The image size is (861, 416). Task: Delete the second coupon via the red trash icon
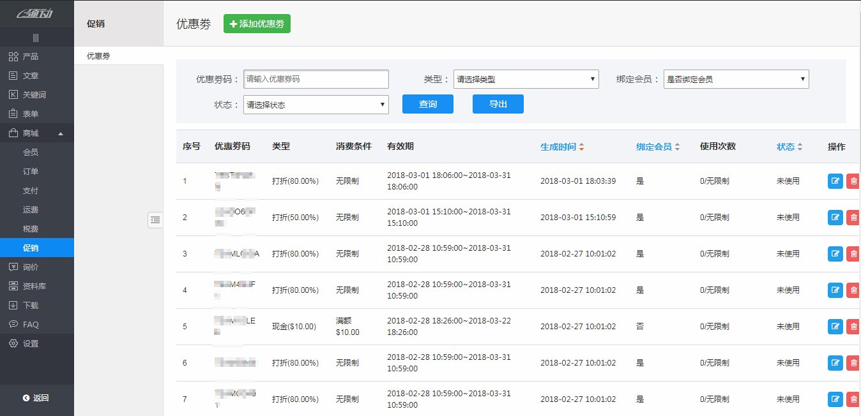pyautogui.click(x=853, y=217)
